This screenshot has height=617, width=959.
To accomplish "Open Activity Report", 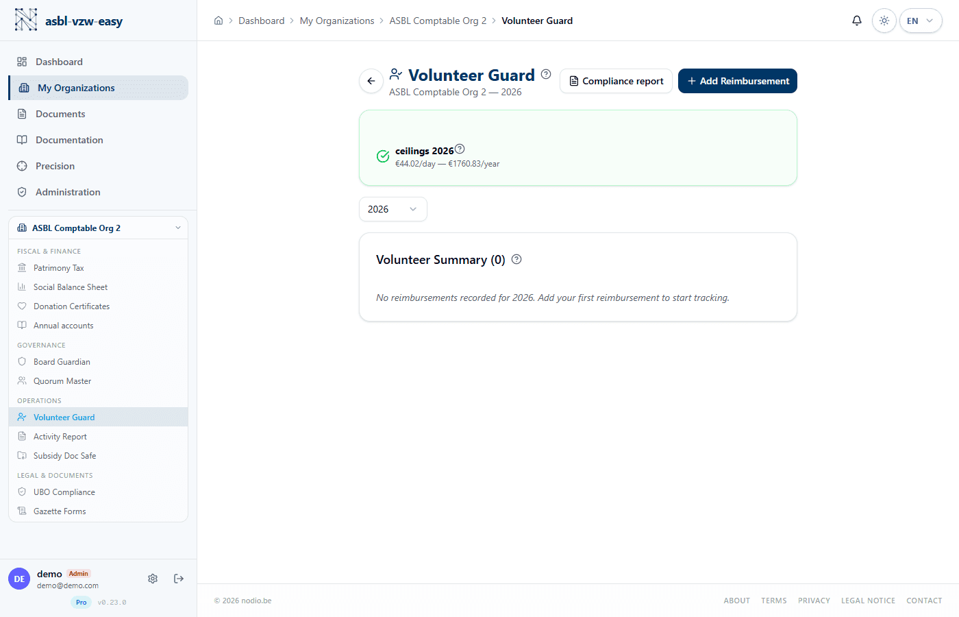I will tap(98, 437).
